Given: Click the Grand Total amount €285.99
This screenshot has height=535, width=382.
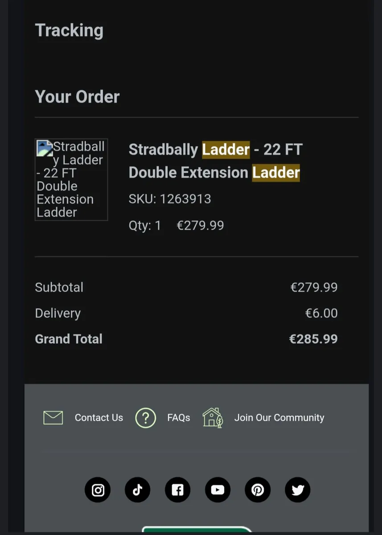Looking at the screenshot, I should point(313,339).
